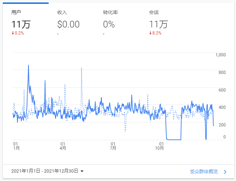Screen dimensions: 236x181
Task: Click the 8.2% change under 会话
Action: click(157, 33)
